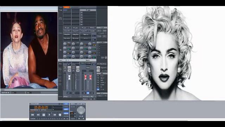Click the left scrub button under the jog wheel
This screenshot has width=225, height=127.
79,119
